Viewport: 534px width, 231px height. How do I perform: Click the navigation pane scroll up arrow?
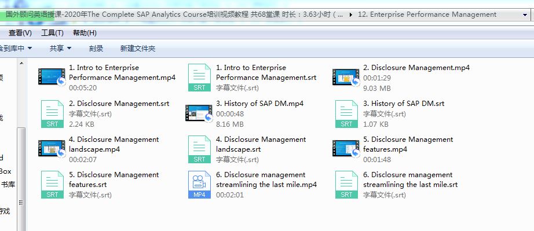[21, 63]
